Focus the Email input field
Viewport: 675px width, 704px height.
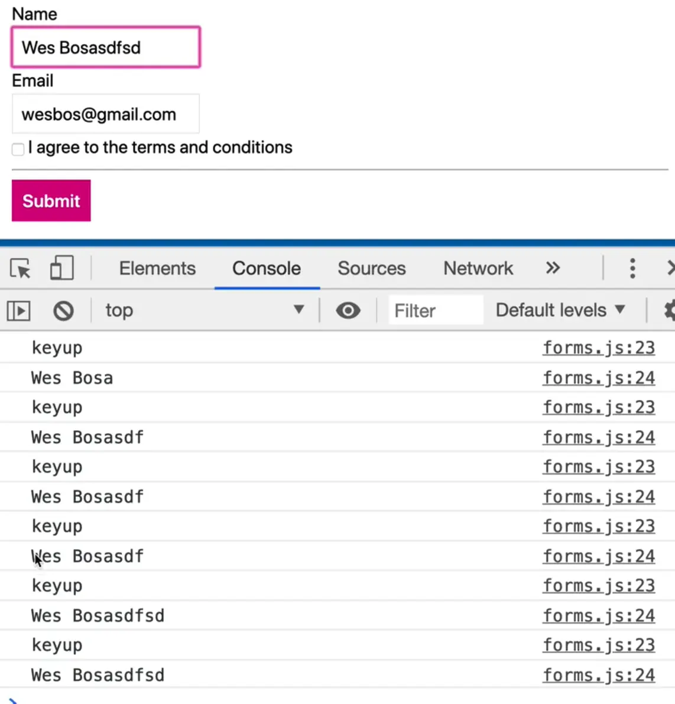106,114
